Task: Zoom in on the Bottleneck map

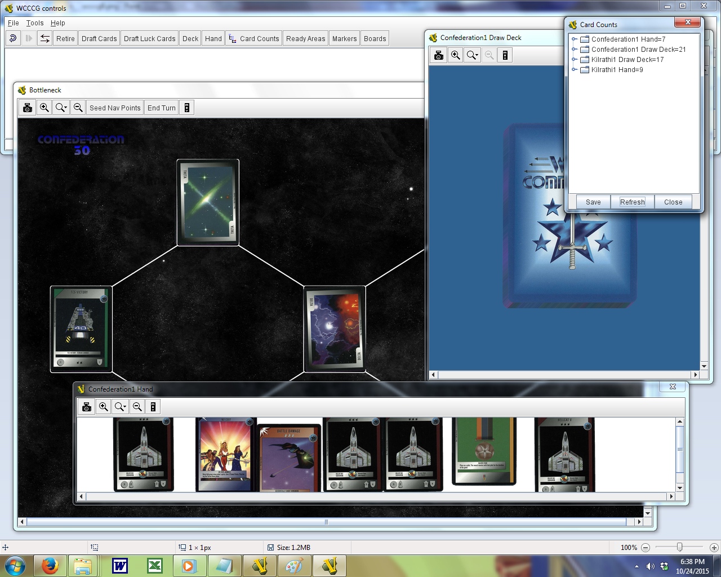Action: tap(44, 108)
